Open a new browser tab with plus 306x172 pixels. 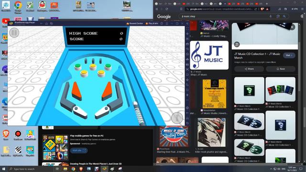(x=267, y=3)
